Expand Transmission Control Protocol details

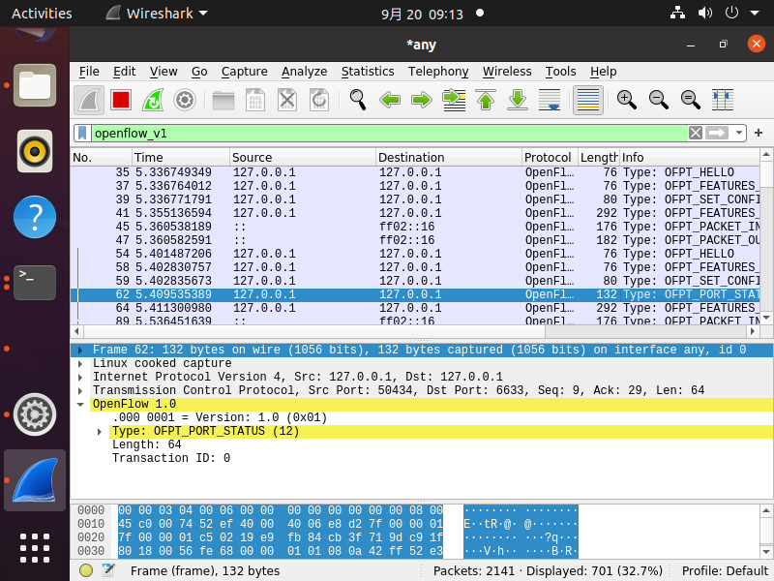[80, 391]
